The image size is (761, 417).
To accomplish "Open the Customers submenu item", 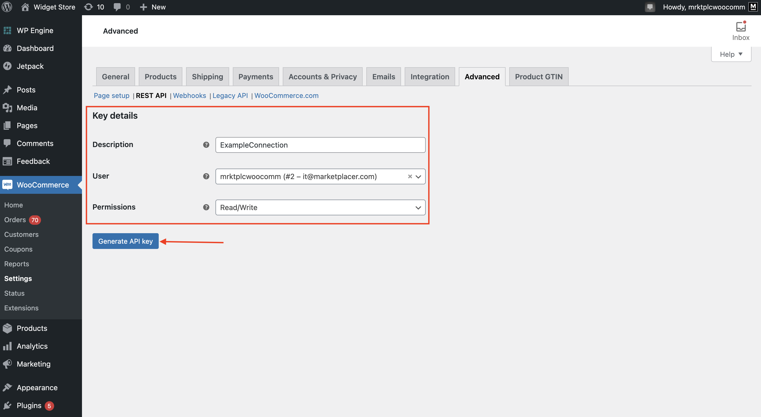I will pos(21,234).
